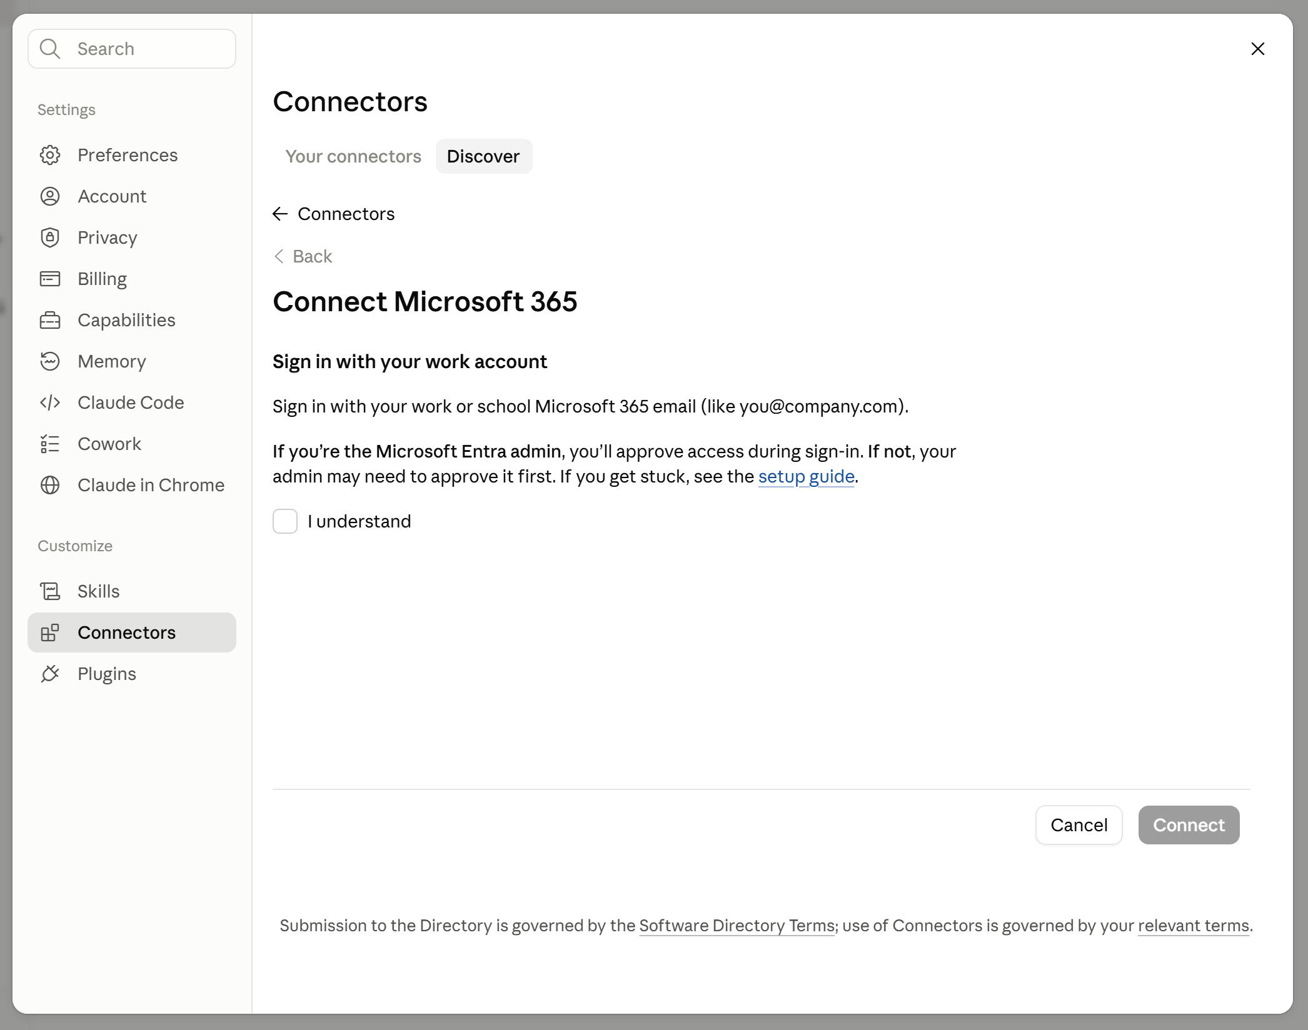Image resolution: width=1308 pixels, height=1030 pixels.
Task: Close the settings dialog with X
Action: click(x=1258, y=49)
